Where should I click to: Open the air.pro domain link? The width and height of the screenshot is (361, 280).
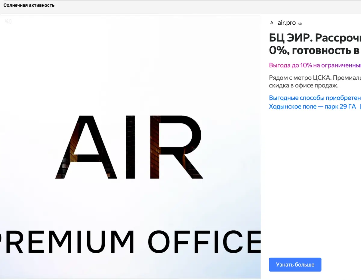[x=287, y=23]
